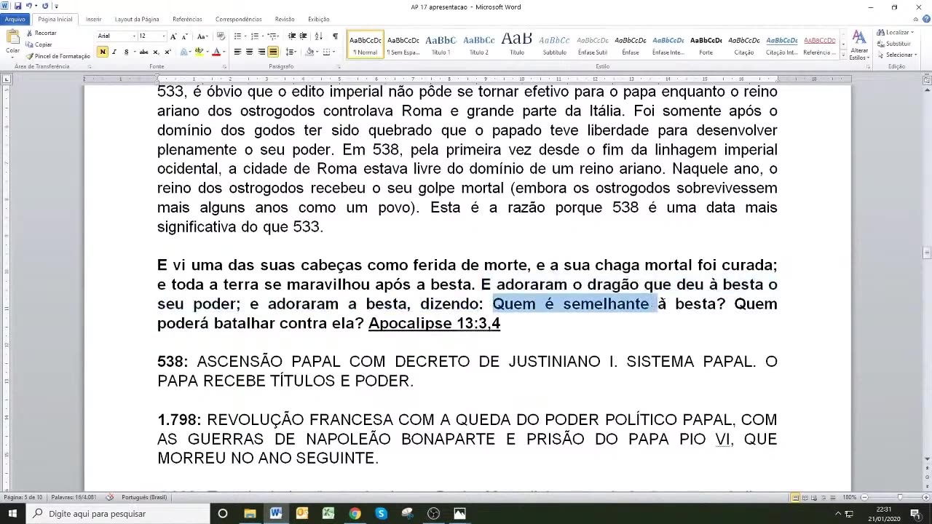932x524 pixels.
Task: Expand the bullets list dropdown arrow
Action: [245, 36]
